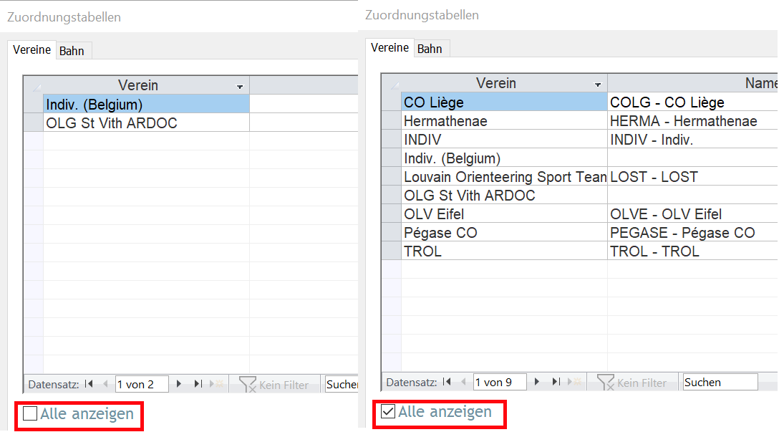Viewport: 779px width, 432px height.
Task: Create new record in left panel navigator
Action: 217,384
